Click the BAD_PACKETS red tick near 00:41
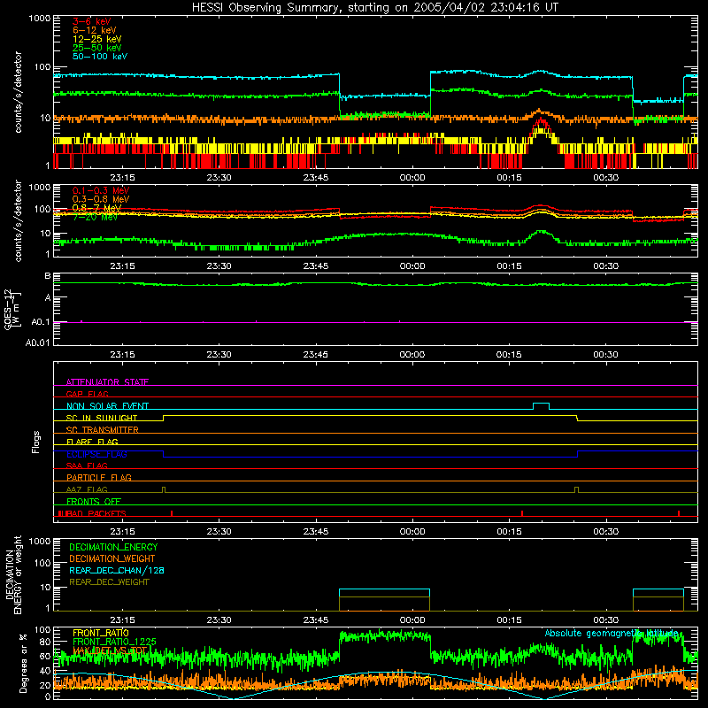708x708 pixels. [679, 513]
